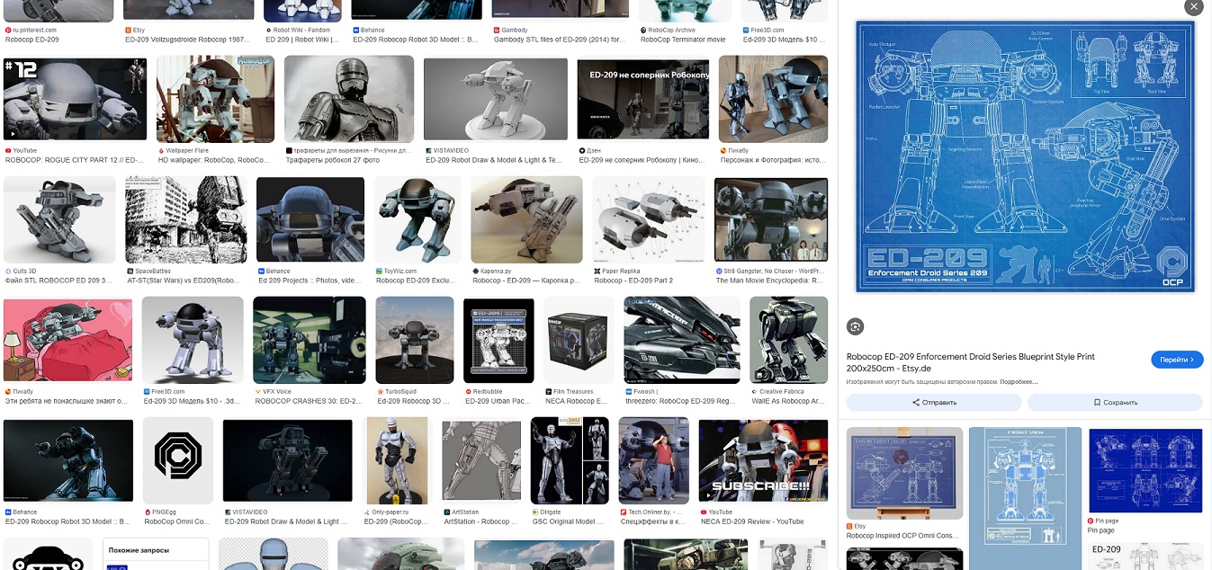Open the ToyWiz.com Robocop ED-209 toy thumbnail
Image resolution: width=1212 pixels, height=570 pixels.
417,219
